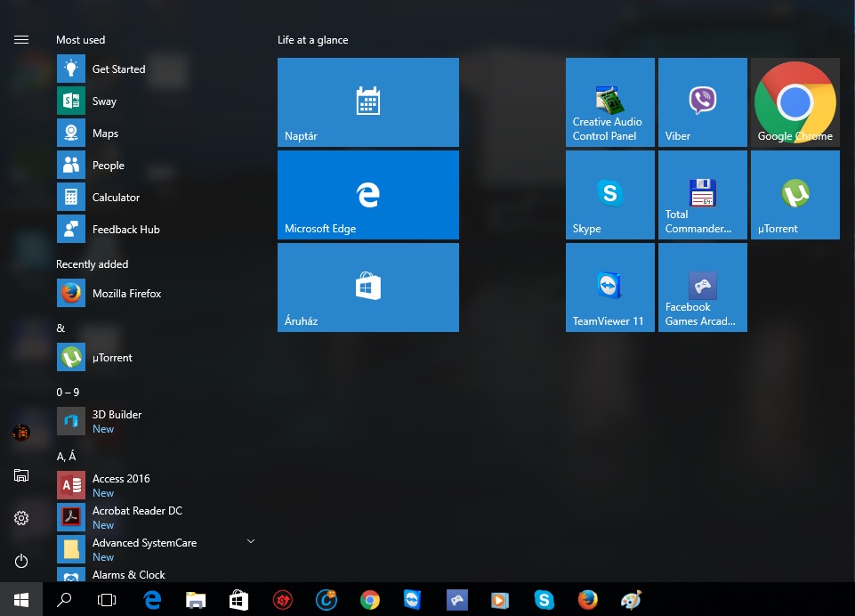The height and width of the screenshot is (616, 855).
Task: Open the Power options button
Action: pos(21,561)
